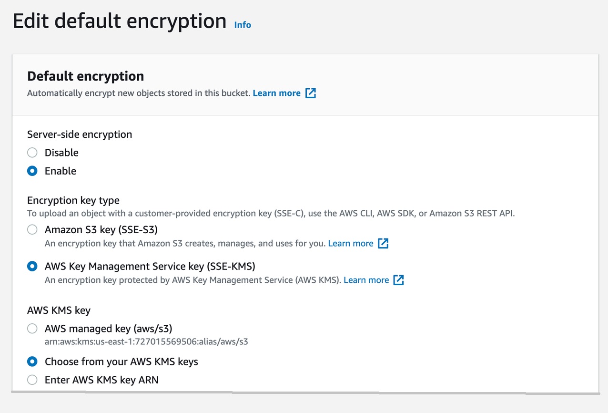Click the aws/s3 alias ARN text
The height and width of the screenshot is (413, 608).
[146, 341]
